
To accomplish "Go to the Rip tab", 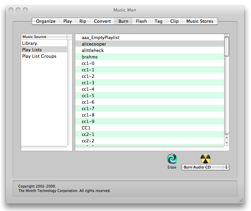I will pyautogui.click(x=83, y=21).
